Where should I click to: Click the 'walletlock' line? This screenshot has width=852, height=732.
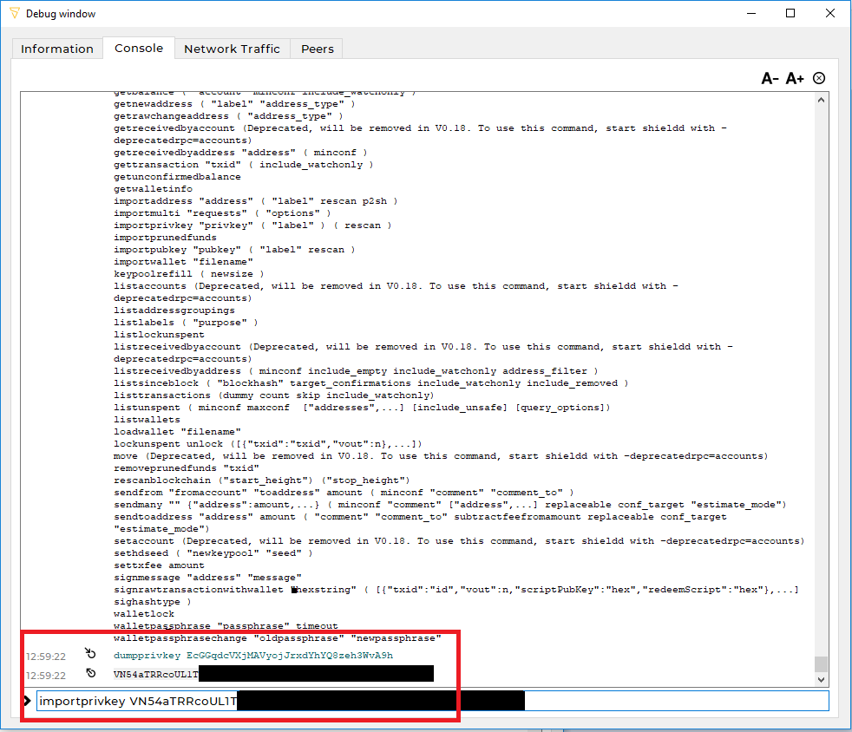coord(144,614)
